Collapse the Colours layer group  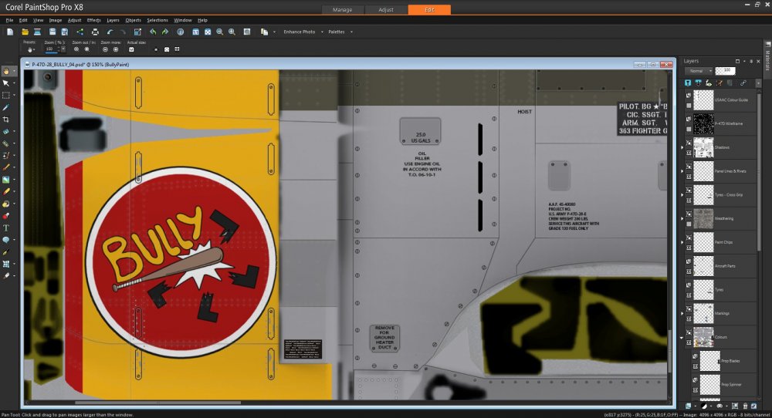click(x=682, y=337)
